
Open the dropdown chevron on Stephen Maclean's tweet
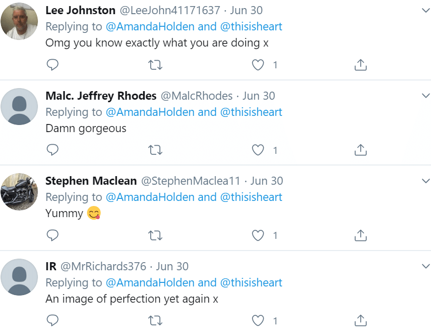[x=425, y=181]
